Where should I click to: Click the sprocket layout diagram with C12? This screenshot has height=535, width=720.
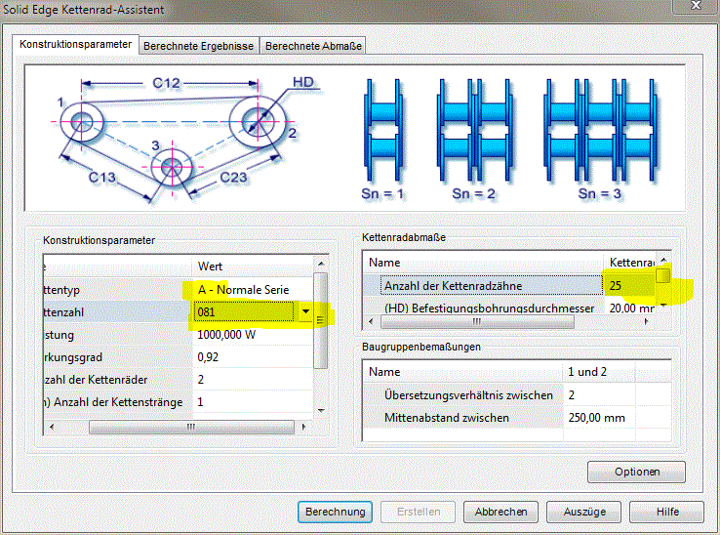(186, 141)
